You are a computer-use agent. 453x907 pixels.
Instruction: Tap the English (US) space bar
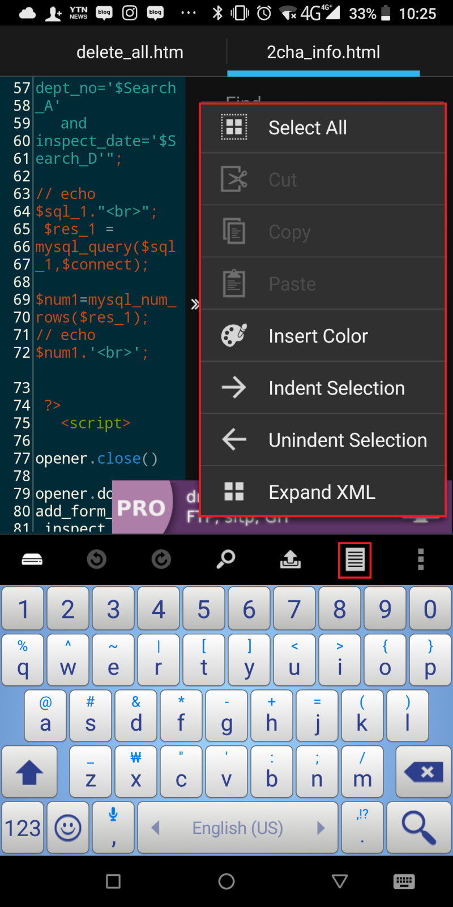[238, 828]
